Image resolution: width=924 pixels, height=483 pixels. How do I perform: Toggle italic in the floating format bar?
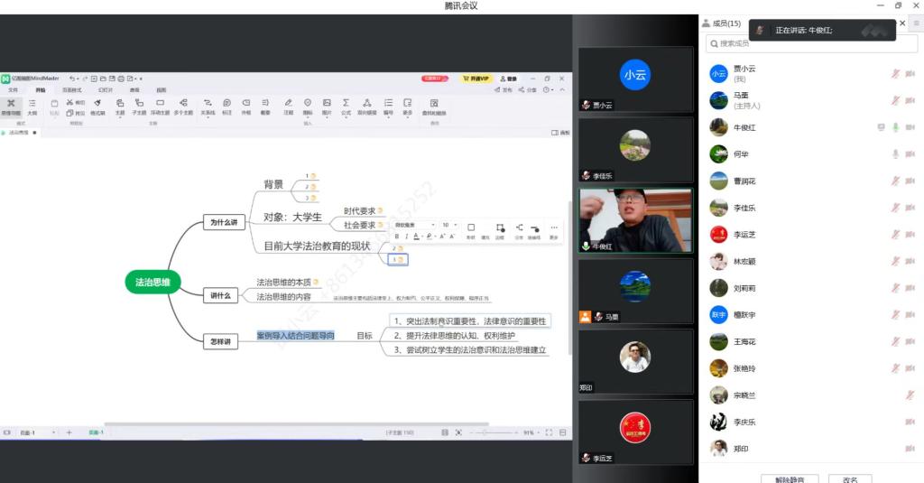click(406, 237)
